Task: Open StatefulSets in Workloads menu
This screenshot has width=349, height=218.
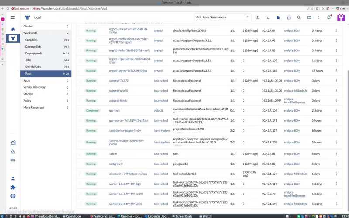Action: point(46,67)
